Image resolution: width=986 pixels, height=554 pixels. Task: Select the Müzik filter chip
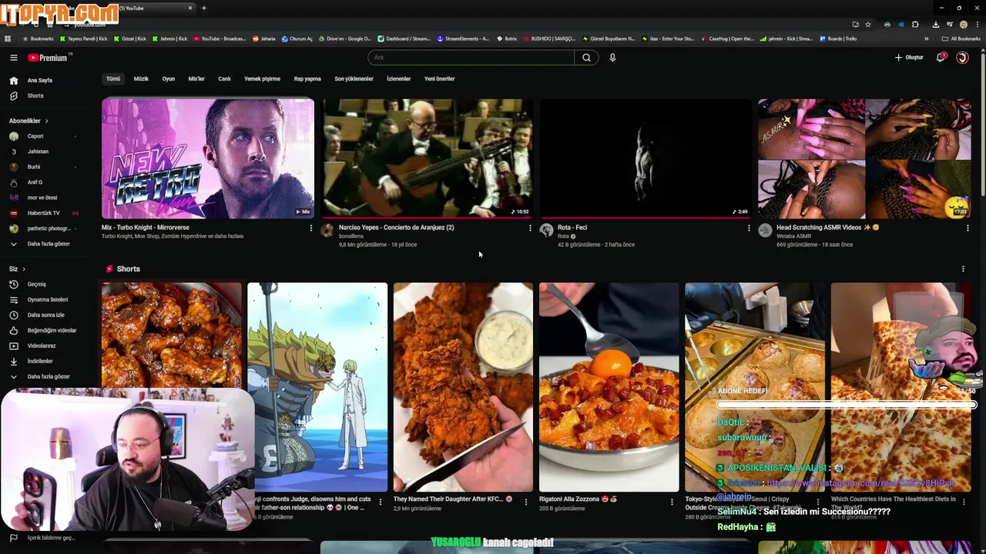141,78
